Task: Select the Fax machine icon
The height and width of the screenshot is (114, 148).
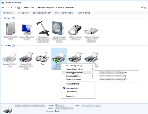Action: tap(42, 57)
